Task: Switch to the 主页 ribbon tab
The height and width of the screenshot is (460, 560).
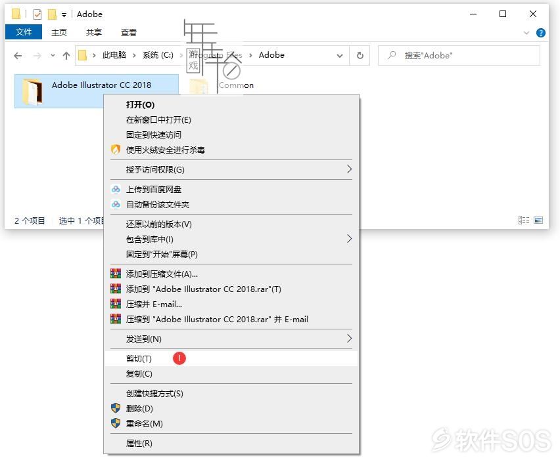Action: click(59, 32)
